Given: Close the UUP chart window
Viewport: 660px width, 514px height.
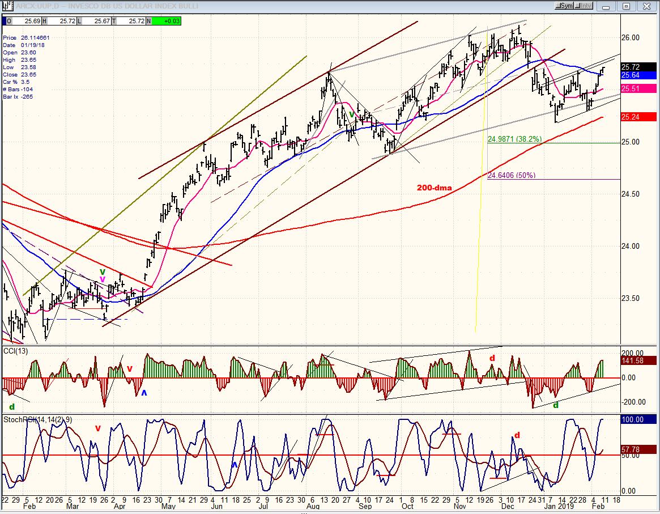Looking at the screenshot, I should pyautogui.click(x=646, y=6).
